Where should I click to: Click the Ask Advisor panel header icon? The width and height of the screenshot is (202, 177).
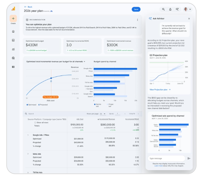click(x=150, y=18)
